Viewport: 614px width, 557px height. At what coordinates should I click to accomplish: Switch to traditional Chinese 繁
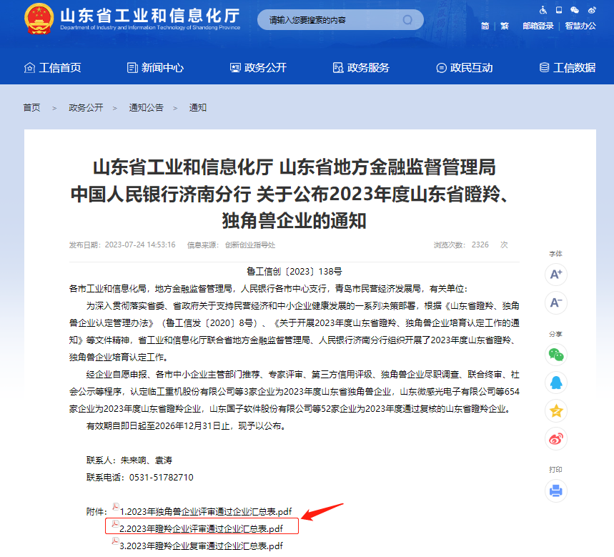[505, 26]
